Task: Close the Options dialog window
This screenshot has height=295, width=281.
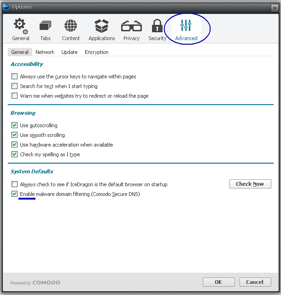Action: [275, 8]
